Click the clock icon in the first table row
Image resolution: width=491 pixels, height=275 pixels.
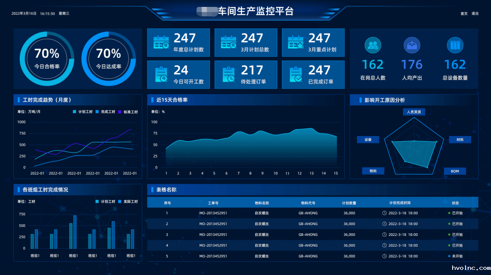(x=385, y=213)
